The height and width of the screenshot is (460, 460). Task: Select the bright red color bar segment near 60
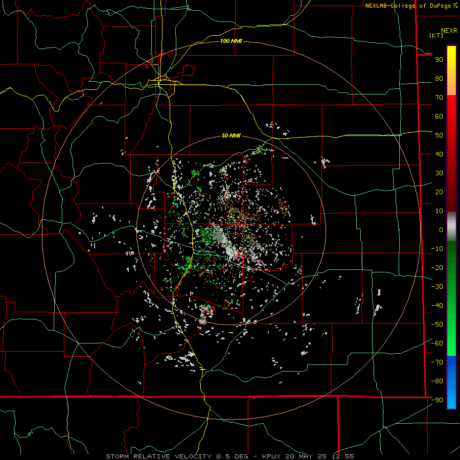click(451, 114)
